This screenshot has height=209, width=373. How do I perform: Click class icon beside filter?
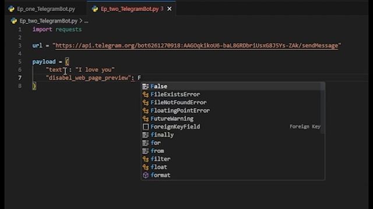click(145, 159)
